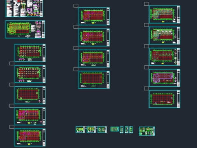Select the third narrow vertical sheet at the bottom
The height and width of the screenshot is (148, 197).
131,129
